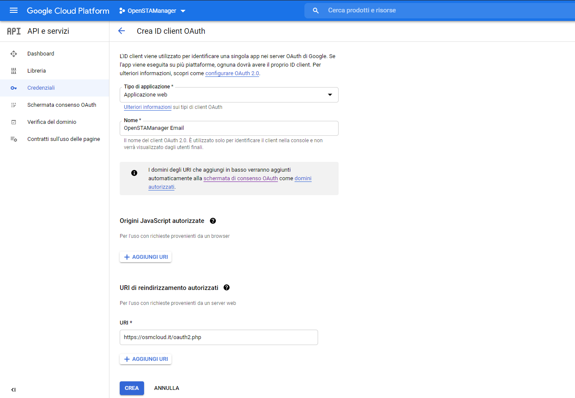
Task: Click the search magnifier icon
Action: click(316, 11)
